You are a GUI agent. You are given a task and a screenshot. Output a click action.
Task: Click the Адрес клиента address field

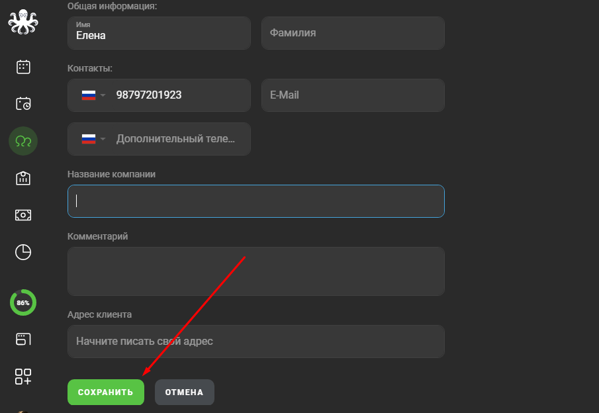tap(256, 342)
